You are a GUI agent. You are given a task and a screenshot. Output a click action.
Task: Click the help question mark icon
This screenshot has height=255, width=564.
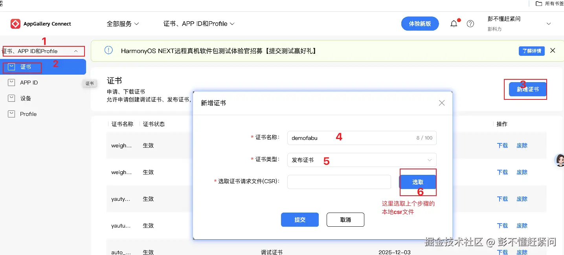(470, 24)
